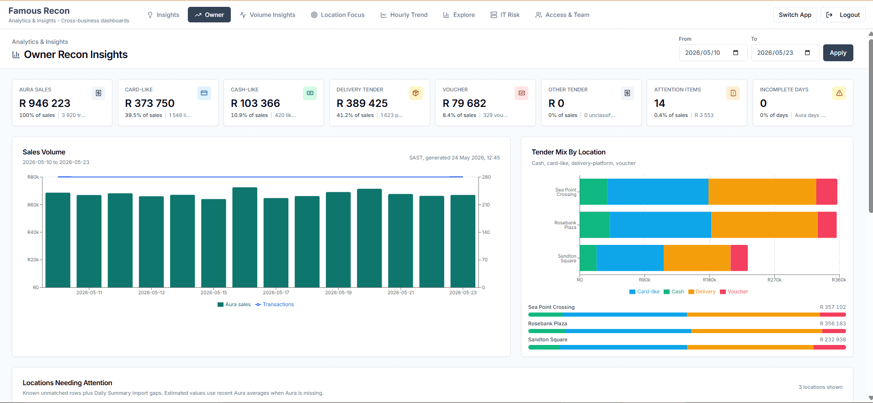
Task: Click the lightbulb icon on Insights tab
Action: [x=150, y=15]
